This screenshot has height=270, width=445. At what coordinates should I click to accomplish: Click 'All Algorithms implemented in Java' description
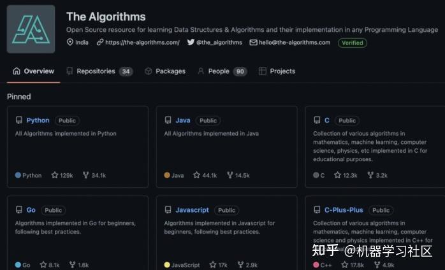[212, 134]
